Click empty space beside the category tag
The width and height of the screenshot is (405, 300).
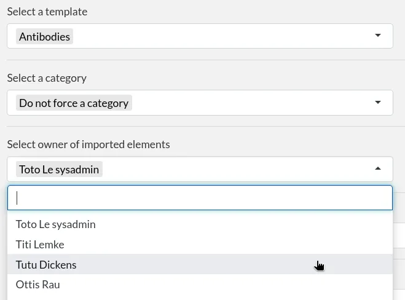coord(252,103)
